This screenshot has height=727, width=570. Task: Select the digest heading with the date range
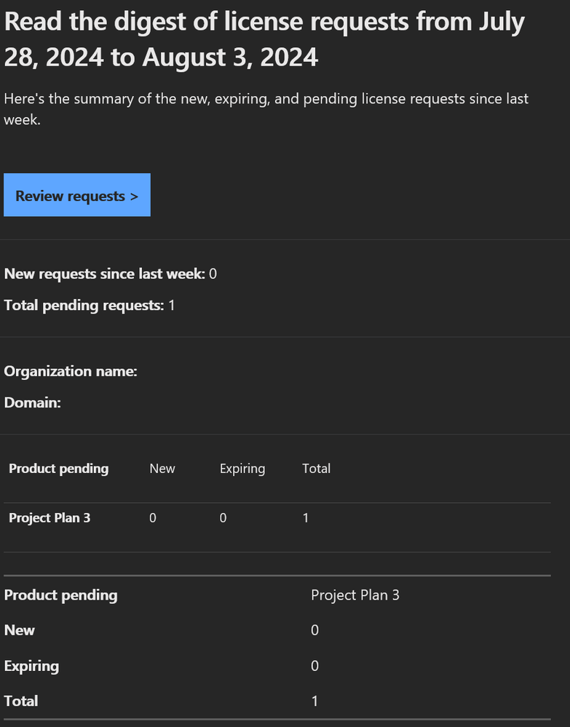[264, 39]
